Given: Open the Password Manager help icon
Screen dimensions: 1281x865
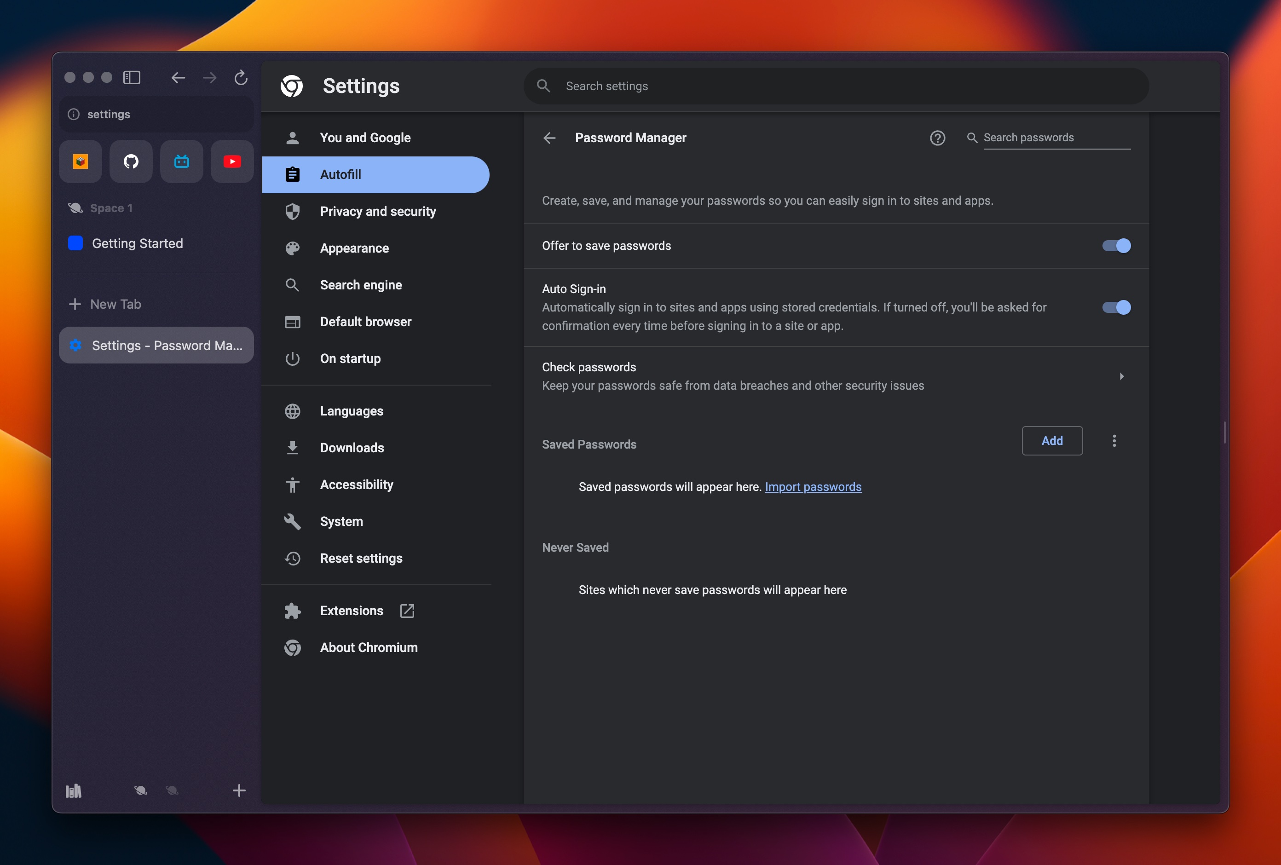Looking at the screenshot, I should 937,138.
